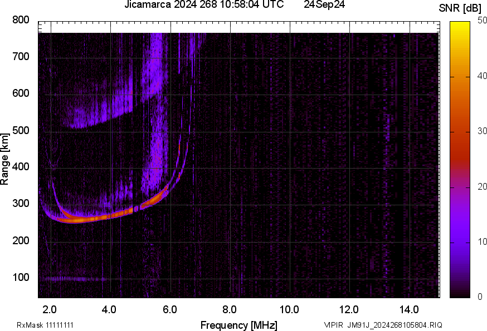Click the faint E-layer echo at 100 km
The image size is (487, 331).
(76, 279)
